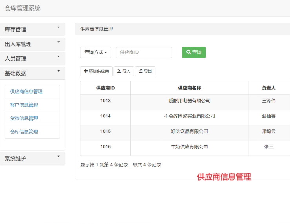Open the 库存管理 menu section
290x224 pixels.
click(x=32, y=29)
